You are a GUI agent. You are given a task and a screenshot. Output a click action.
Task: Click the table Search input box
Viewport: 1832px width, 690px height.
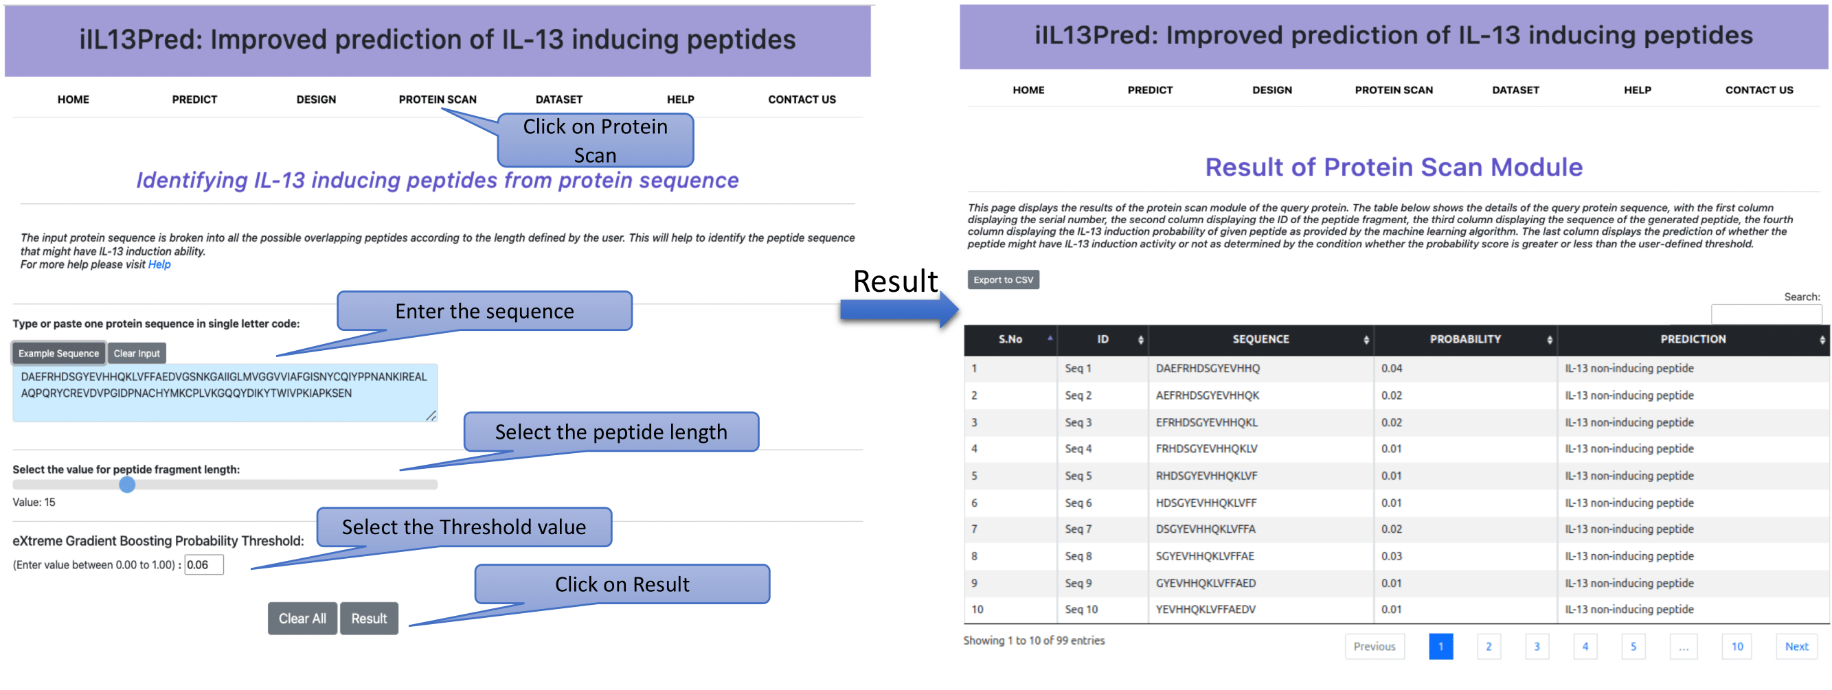click(x=1766, y=313)
